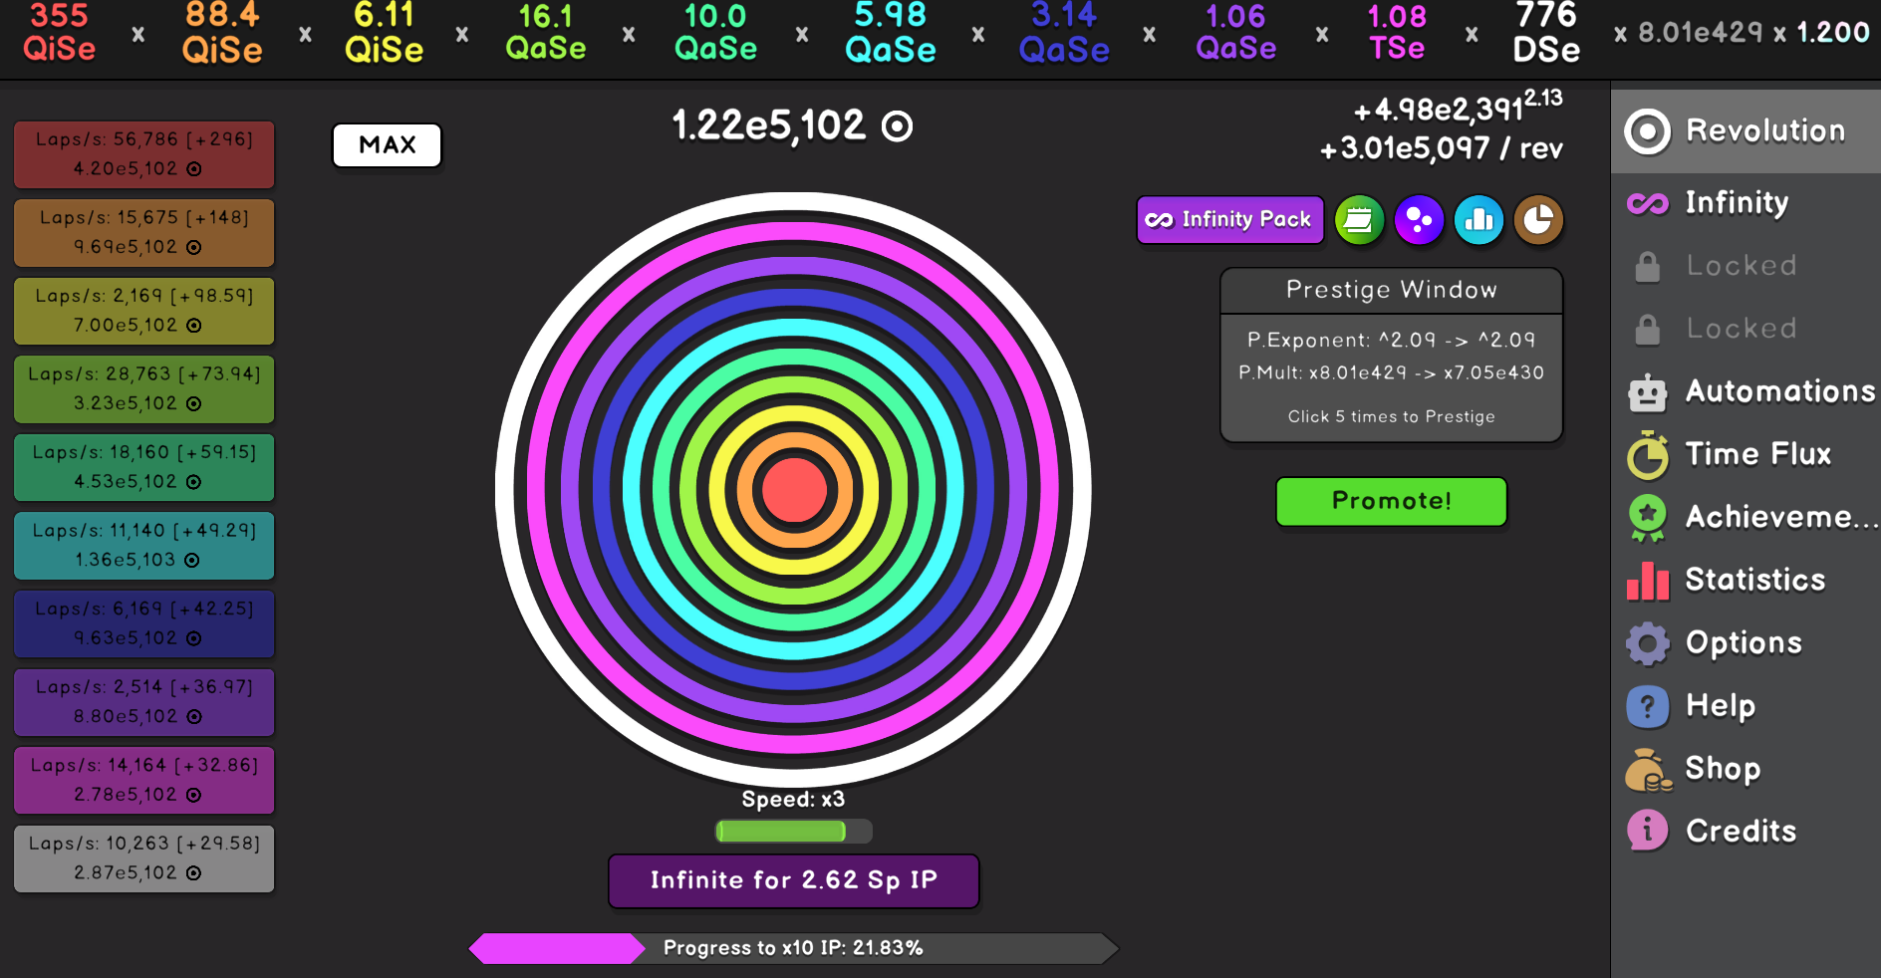This screenshot has height=978, width=1881.
Task: Open Statistics via the red bars icon
Action: point(1648,581)
